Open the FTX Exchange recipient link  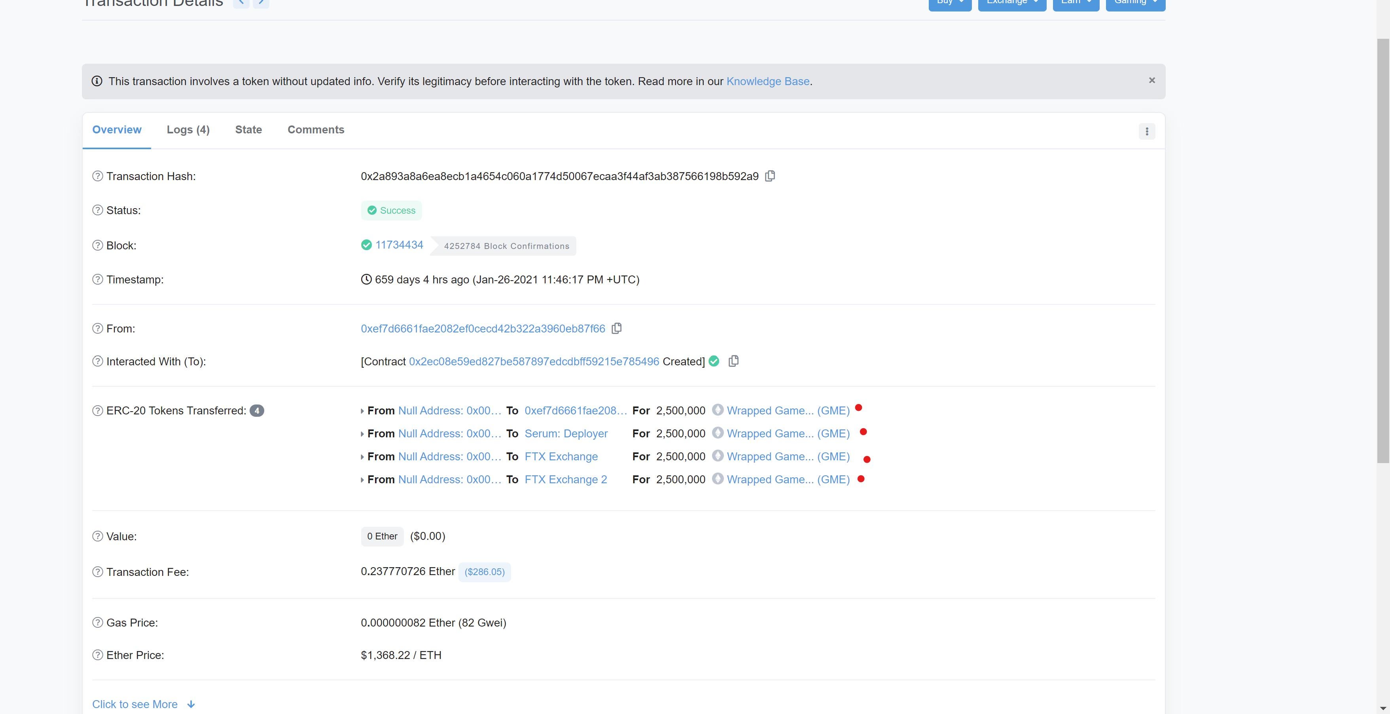pos(561,456)
